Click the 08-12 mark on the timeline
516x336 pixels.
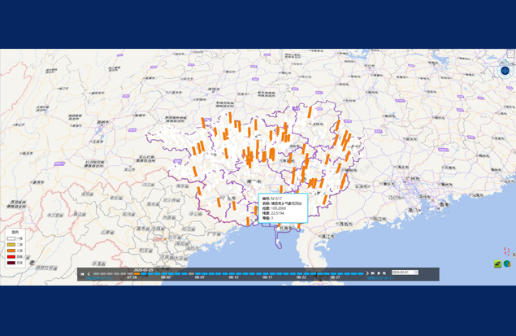(x=233, y=277)
